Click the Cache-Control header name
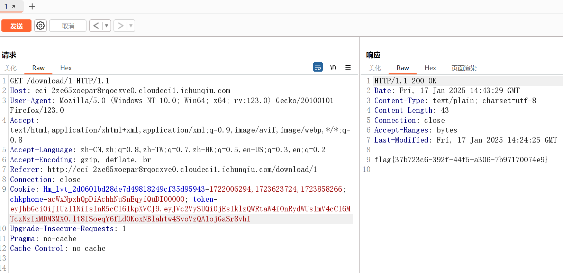Screen dimensions: 563x273 (x=37, y=248)
